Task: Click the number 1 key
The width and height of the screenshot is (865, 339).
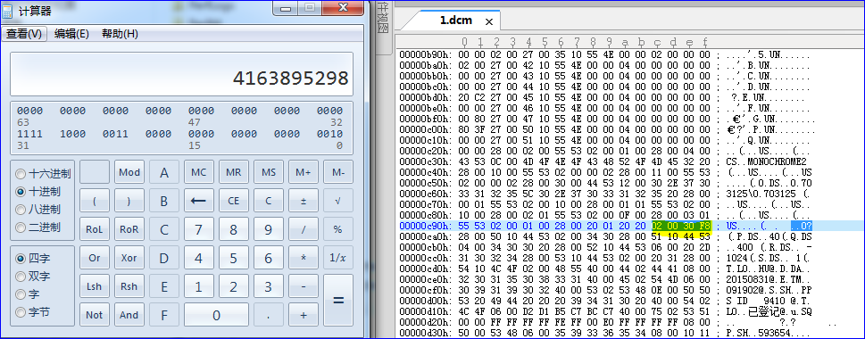Action: tap(198, 286)
